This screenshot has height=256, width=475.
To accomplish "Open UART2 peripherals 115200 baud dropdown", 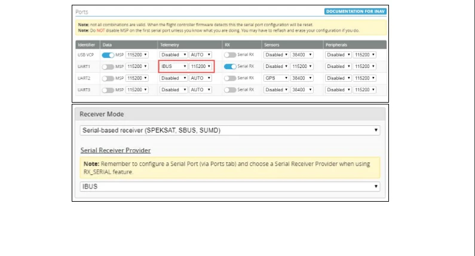I will click(364, 78).
